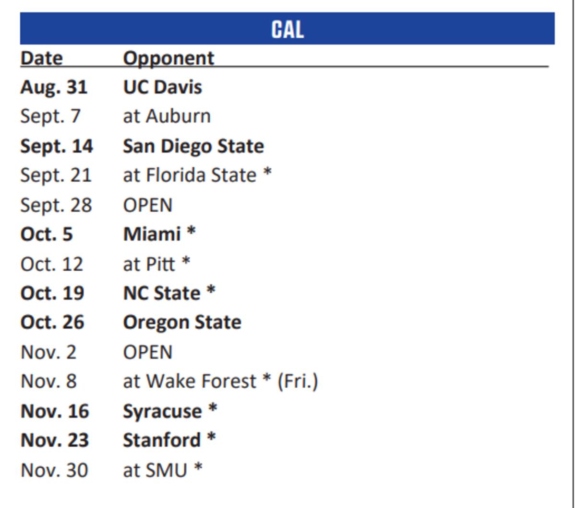Select the NC State opponent entry

[x=169, y=293]
